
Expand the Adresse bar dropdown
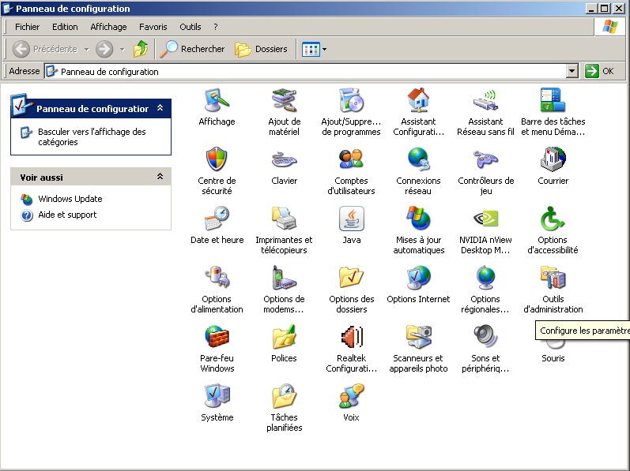(x=572, y=71)
